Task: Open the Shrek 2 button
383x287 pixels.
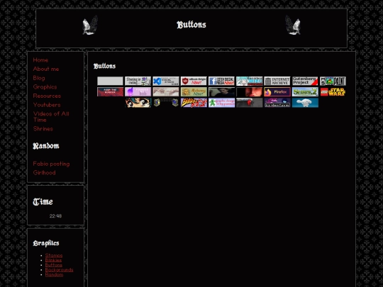Action: 305,92
